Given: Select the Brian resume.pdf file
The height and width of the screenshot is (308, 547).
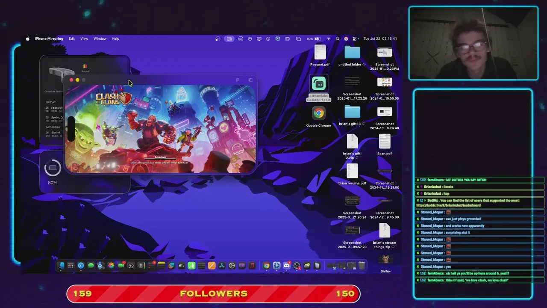Looking at the screenshot, I should click(352, 175).
